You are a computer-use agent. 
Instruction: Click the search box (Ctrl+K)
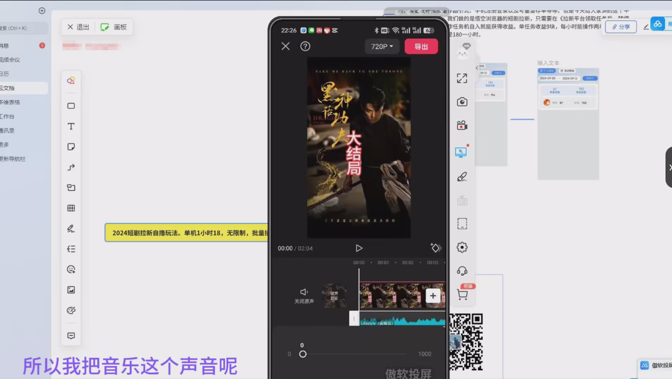[x=23, y=28]
